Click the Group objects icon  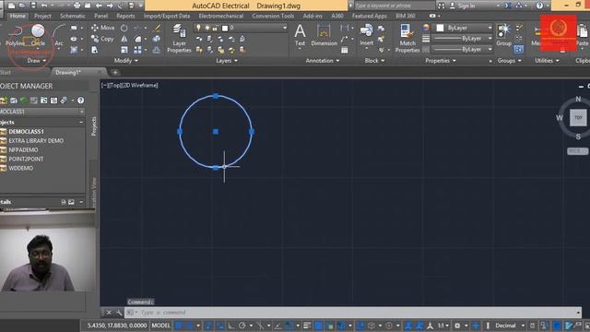pyautogui.click(x=504, y=35)
